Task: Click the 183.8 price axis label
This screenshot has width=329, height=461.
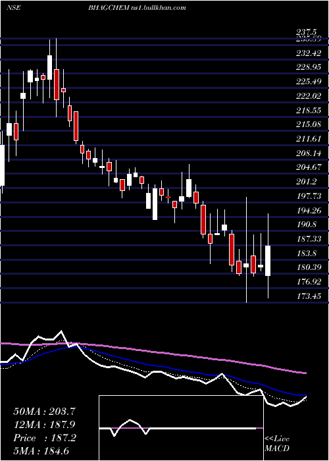Action: pos(307,253)
